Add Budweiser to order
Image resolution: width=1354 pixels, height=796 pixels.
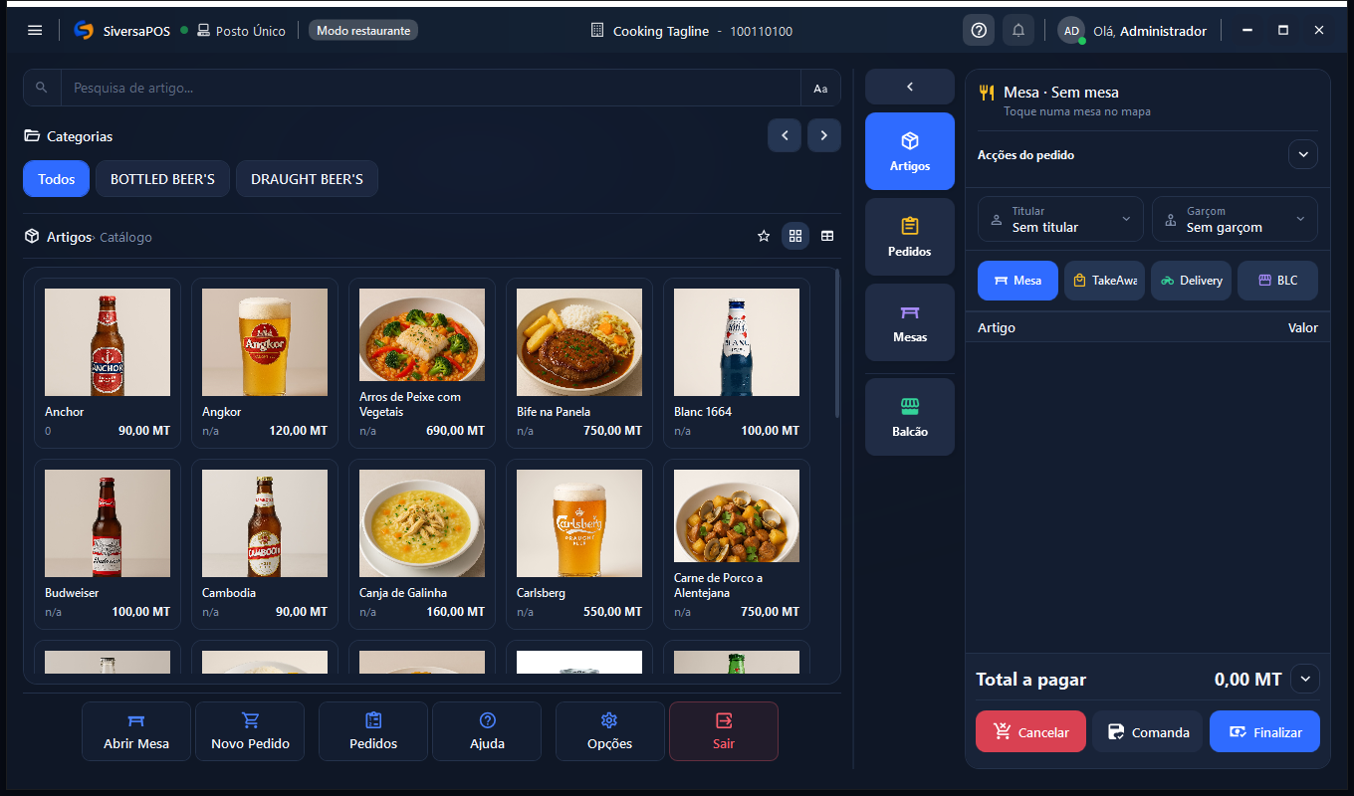[108, 544]
